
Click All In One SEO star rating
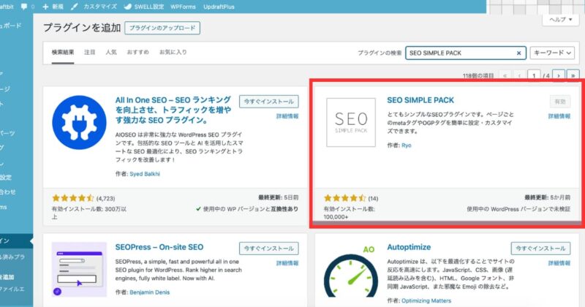(x=73, y=198)
